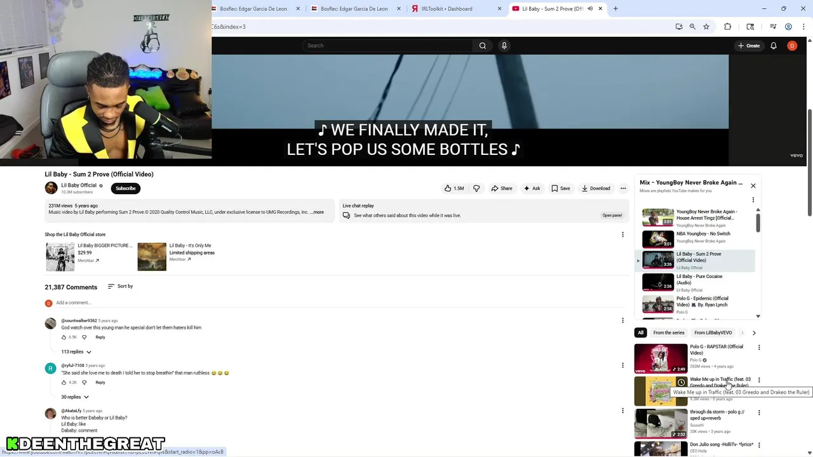813x457 pixels.
Task: Add Wake Me up in Traffic to Watch later
Action: point(681,383)
